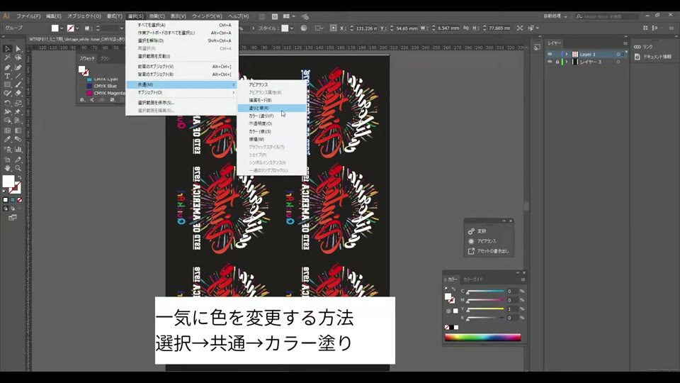Open the Color panel options menu
Screen dimensions: 680x383
[523, 279]
